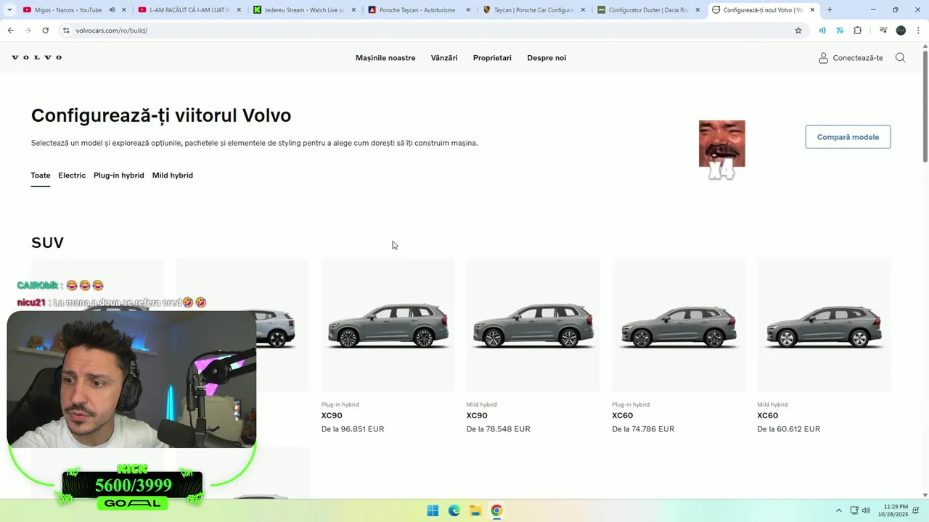Image resolution: width=929 pixels, height=522 pixels.
Task: Launch Microsoft Edge from the taskbar
Action: pos(454,510)
